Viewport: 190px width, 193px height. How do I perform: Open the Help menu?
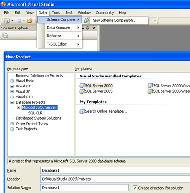[x=123, y=13]
